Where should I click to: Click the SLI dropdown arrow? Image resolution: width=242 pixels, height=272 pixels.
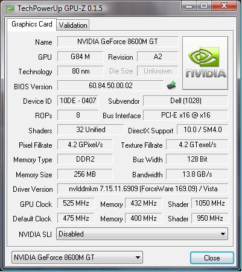tap(223, 234)
